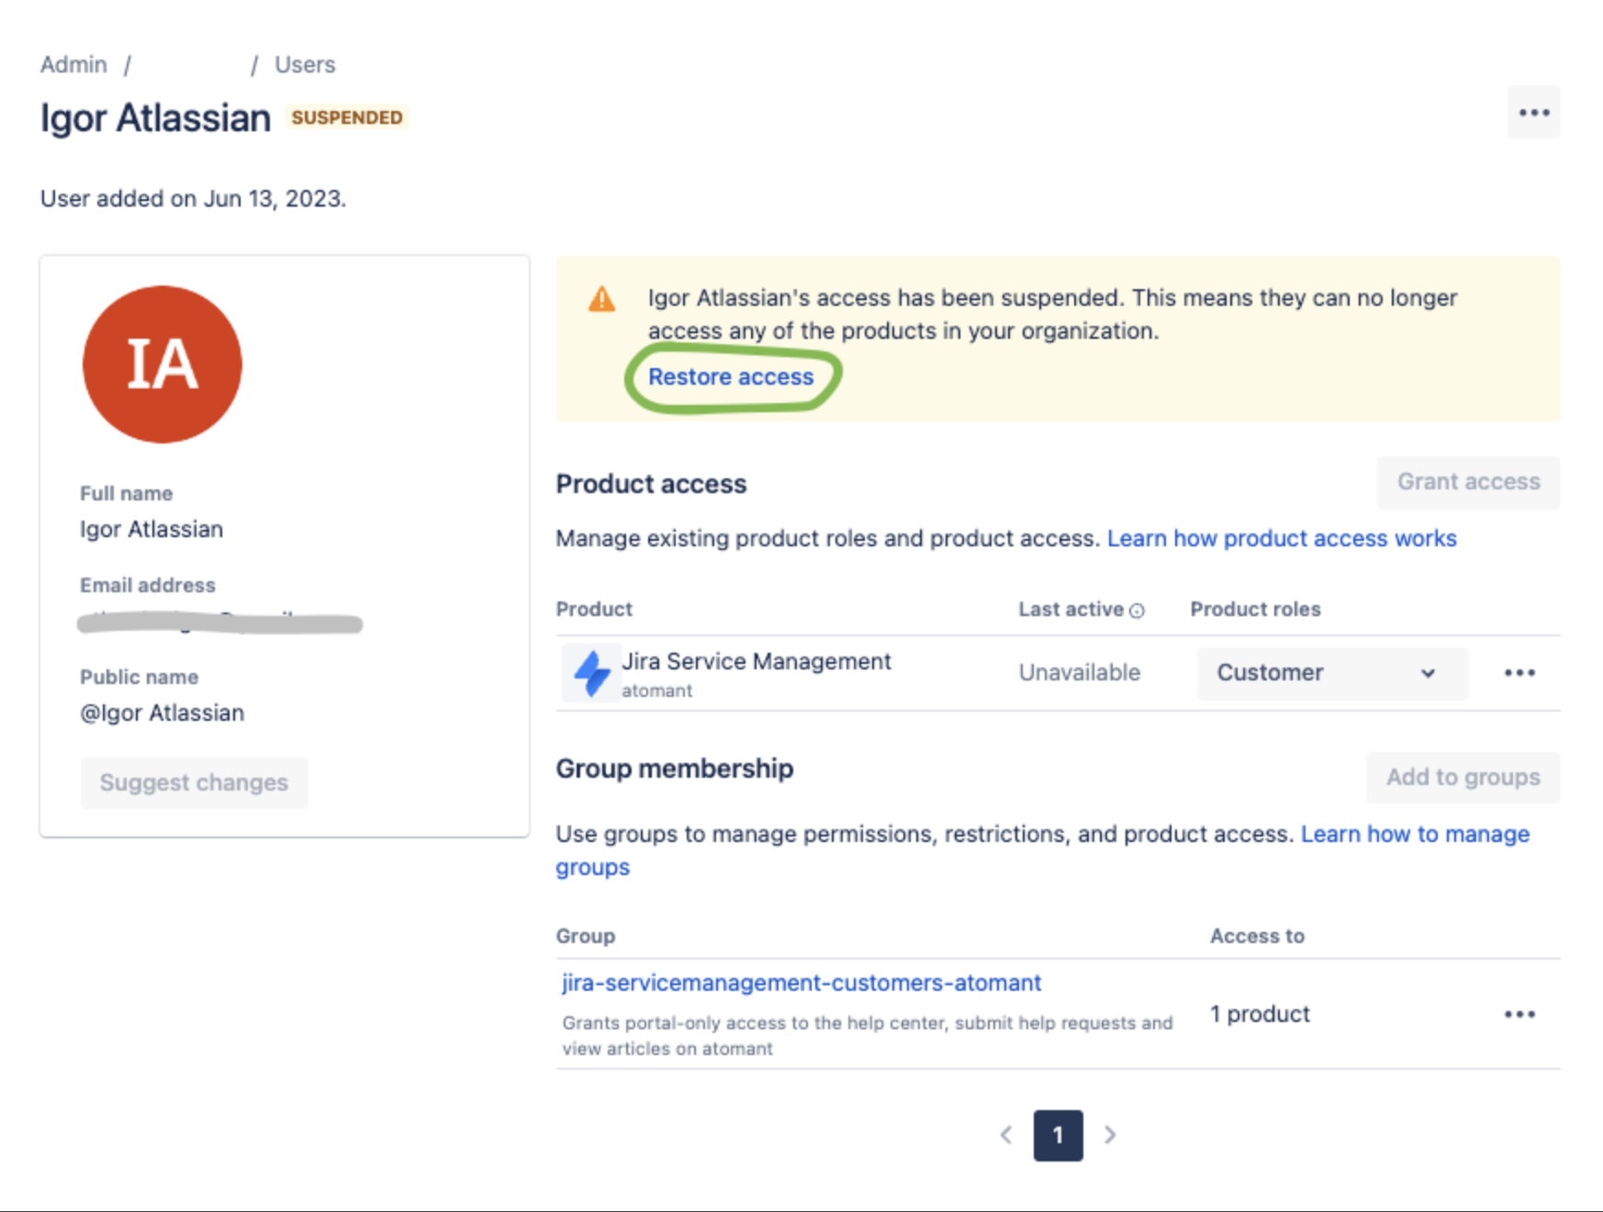Viewport: 1603px width, 1212px height.
Task: Click the Full name value Igor Atlassian
Action: point(151,530)
